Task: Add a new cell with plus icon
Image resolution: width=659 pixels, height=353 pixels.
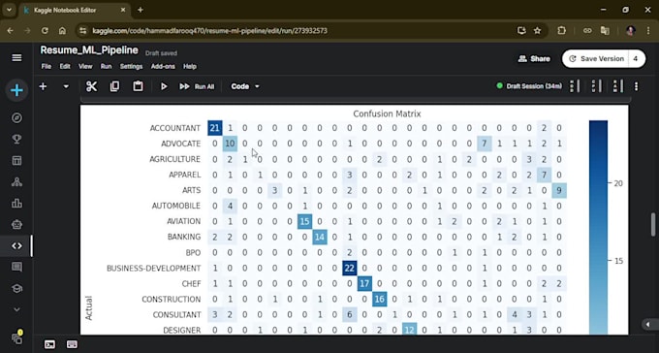Action: pyautogui.click(x=43, y=86)
